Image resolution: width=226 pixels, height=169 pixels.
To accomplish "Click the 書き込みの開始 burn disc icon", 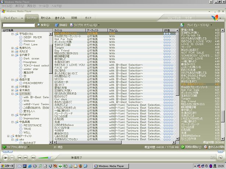I will click(x=206, y=147).
